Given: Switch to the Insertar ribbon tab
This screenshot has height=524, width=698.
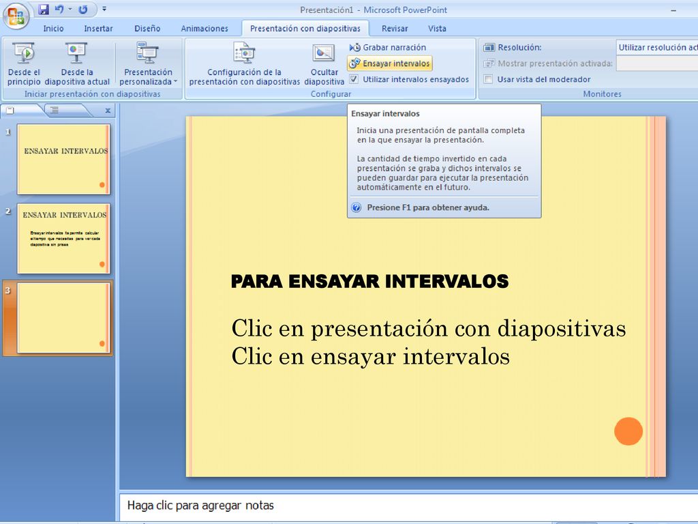Looking at the screenshot, I should [x=98, y=29].
